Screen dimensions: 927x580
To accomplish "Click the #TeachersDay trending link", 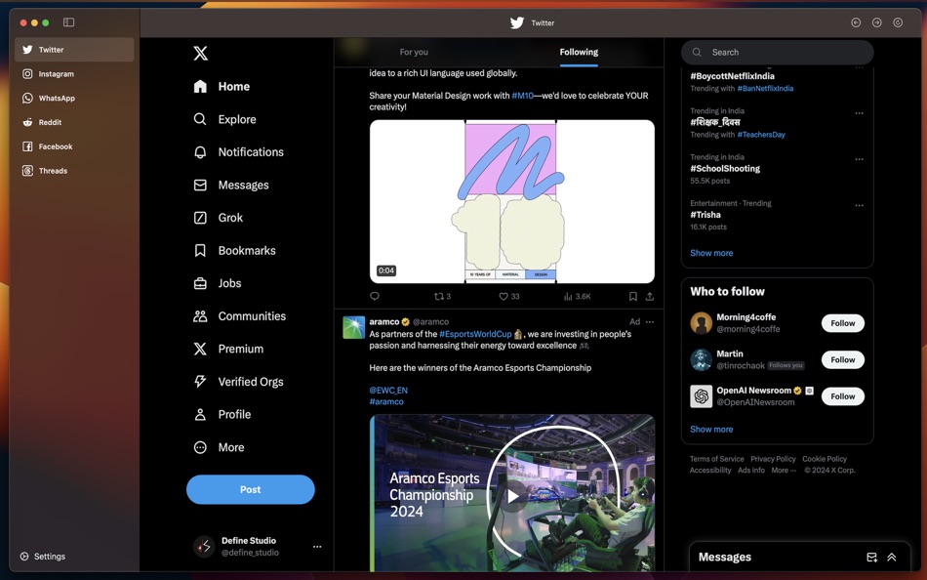I will (x=761, y=135).
